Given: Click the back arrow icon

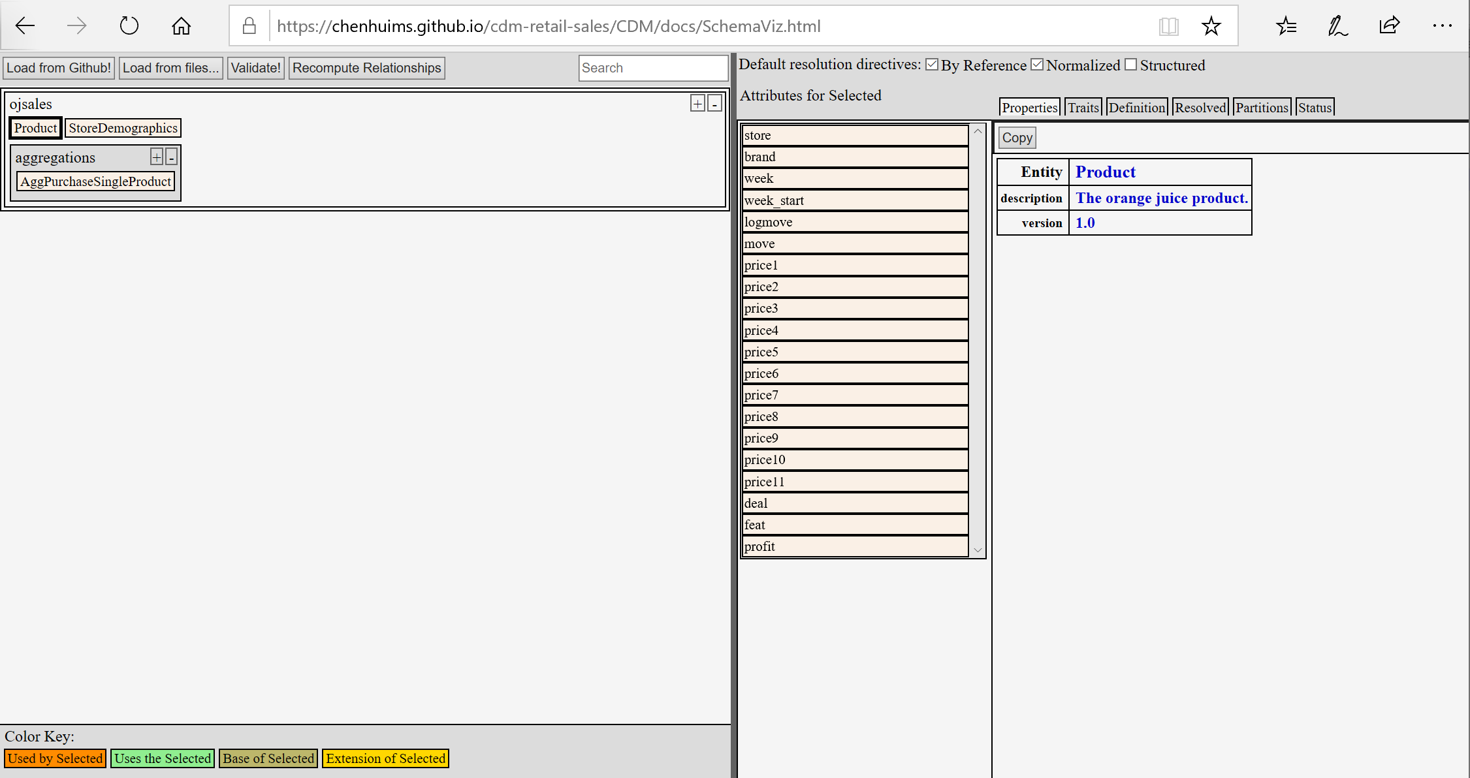Looking at the screenshot, I should tap(25, 26).
